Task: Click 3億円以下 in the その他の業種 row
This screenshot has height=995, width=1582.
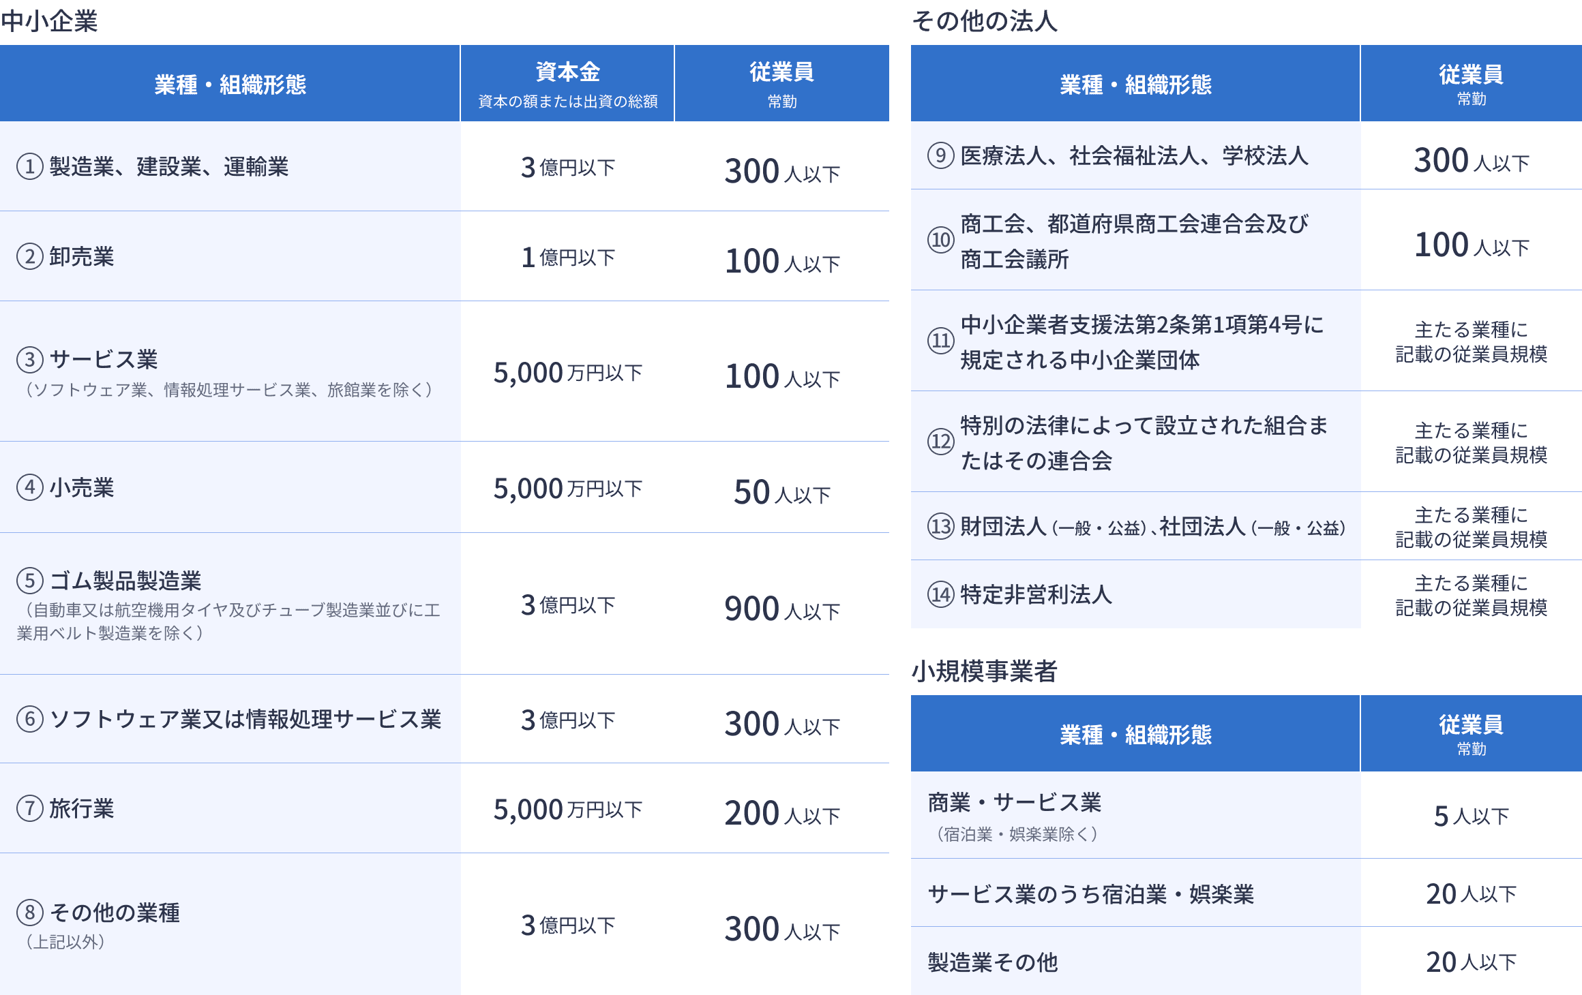Action: tap(567, 925)
